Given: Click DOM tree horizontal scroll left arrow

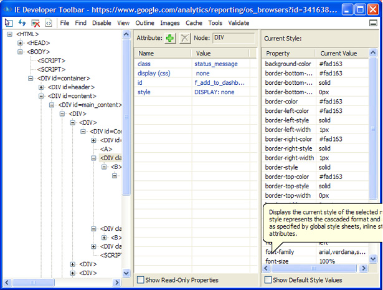Looking at the screenshot, I should [7, 283].
